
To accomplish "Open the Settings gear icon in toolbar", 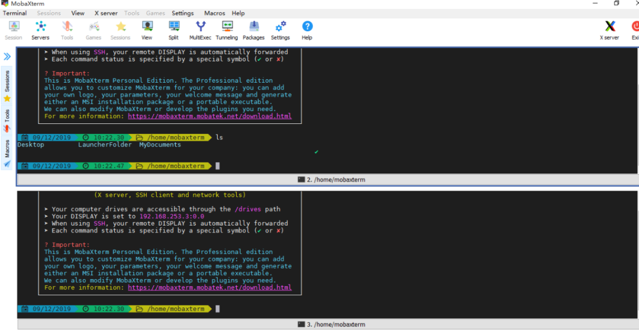I will point(280,31).
